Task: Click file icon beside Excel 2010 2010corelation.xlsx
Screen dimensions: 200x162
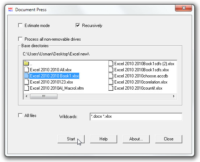Action: pyautogui.click(x=111, y=82)
